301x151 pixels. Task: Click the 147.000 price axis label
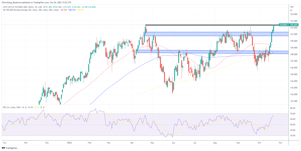[293, 61]
